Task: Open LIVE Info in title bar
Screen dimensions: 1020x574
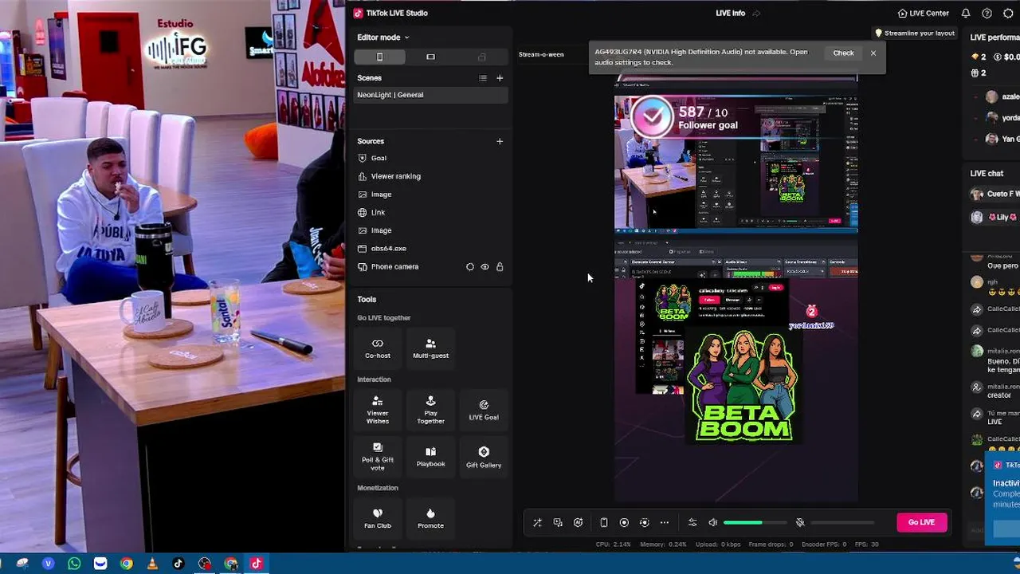Action: [x=730, y=13]
